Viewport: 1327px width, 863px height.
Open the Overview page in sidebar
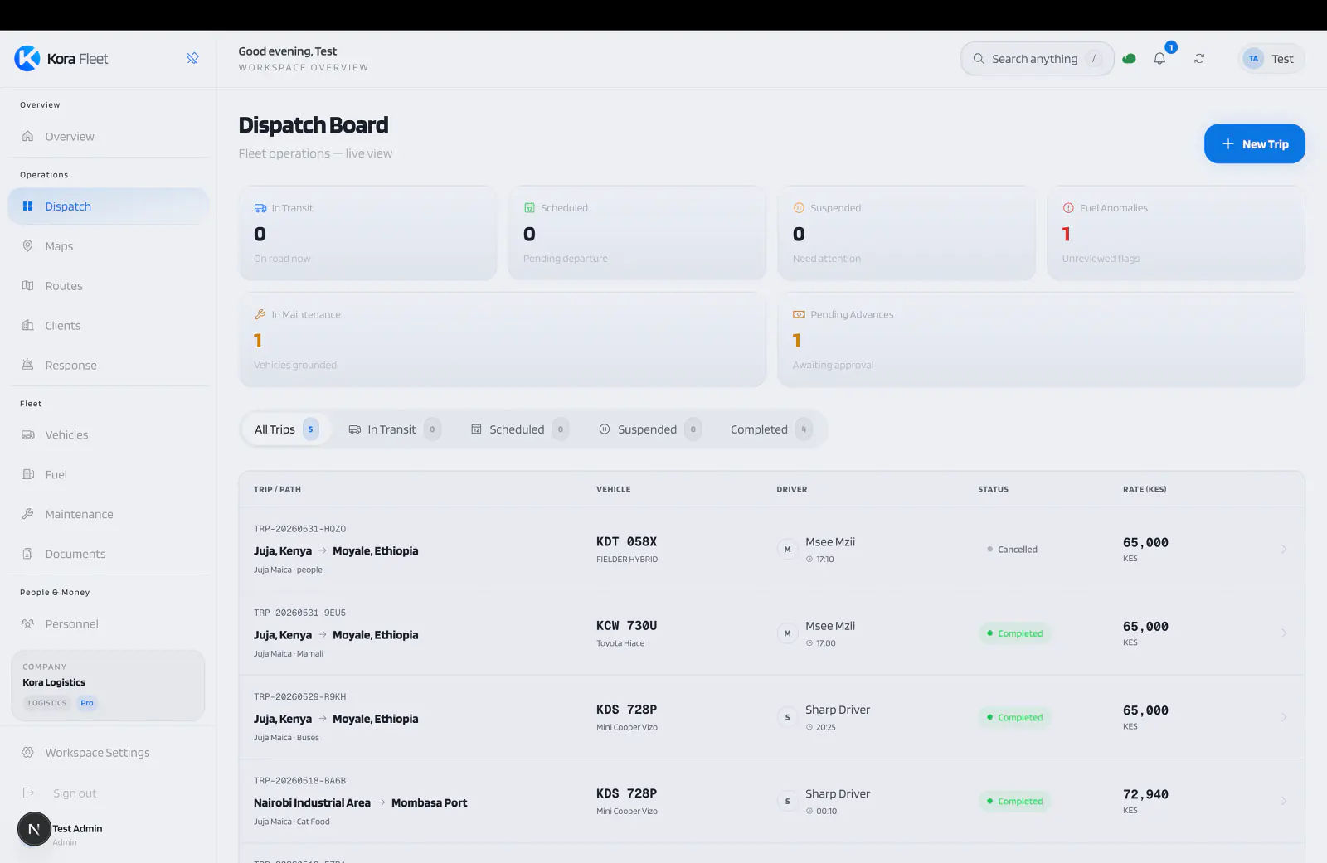[109, 137]
